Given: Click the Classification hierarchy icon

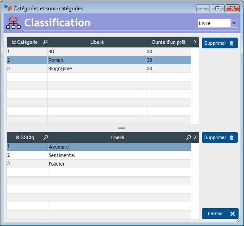Looking at the screenshot, I should coord(13,23).
